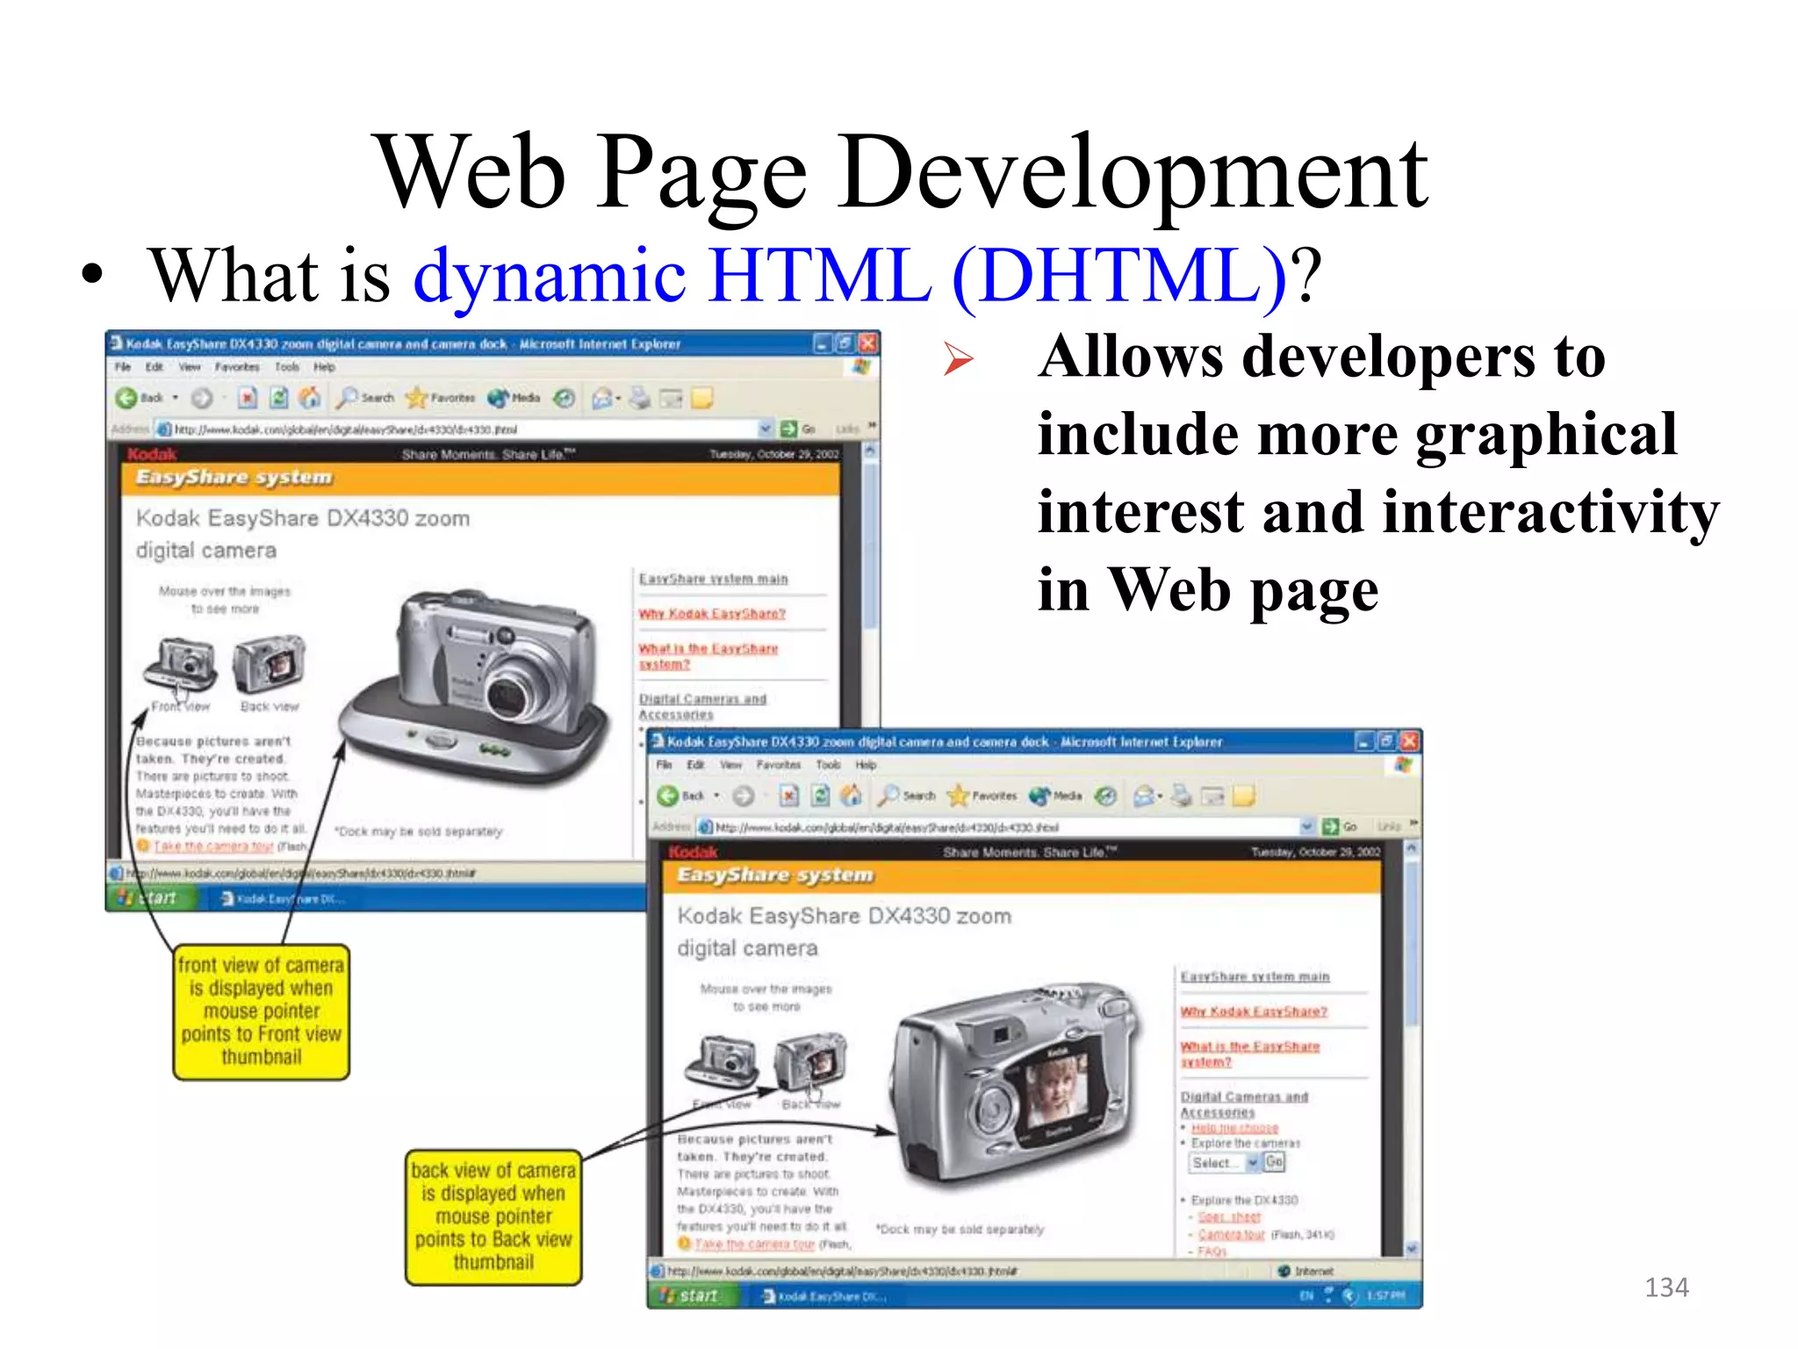The image size is (1798, 1349).
Task: Open Select camera dropdown in lower window
Action: tap(1226, 1163)
